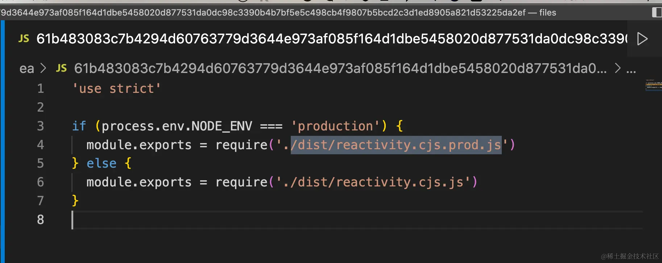Place cursor on NODE_ENV in line 3
Image resolution: width=662 pixels, height=263 pixels.
tap(222, 126)
